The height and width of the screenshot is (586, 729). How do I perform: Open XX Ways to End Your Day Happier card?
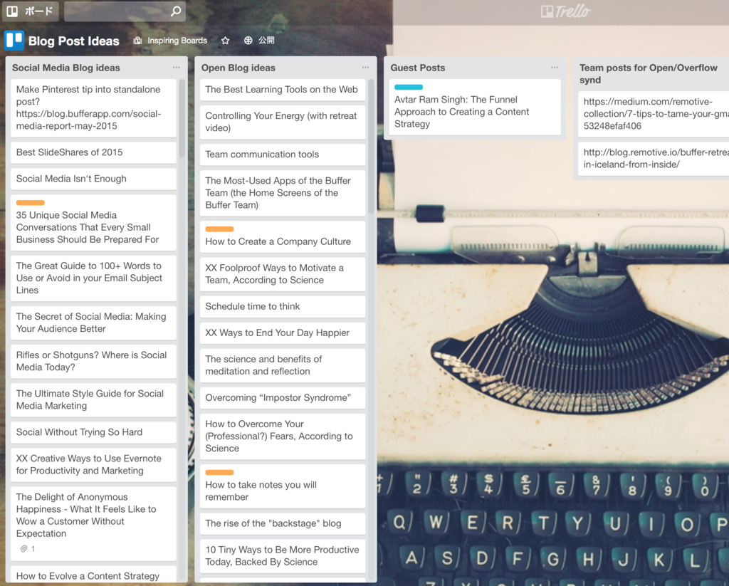[x=283, y=333]
